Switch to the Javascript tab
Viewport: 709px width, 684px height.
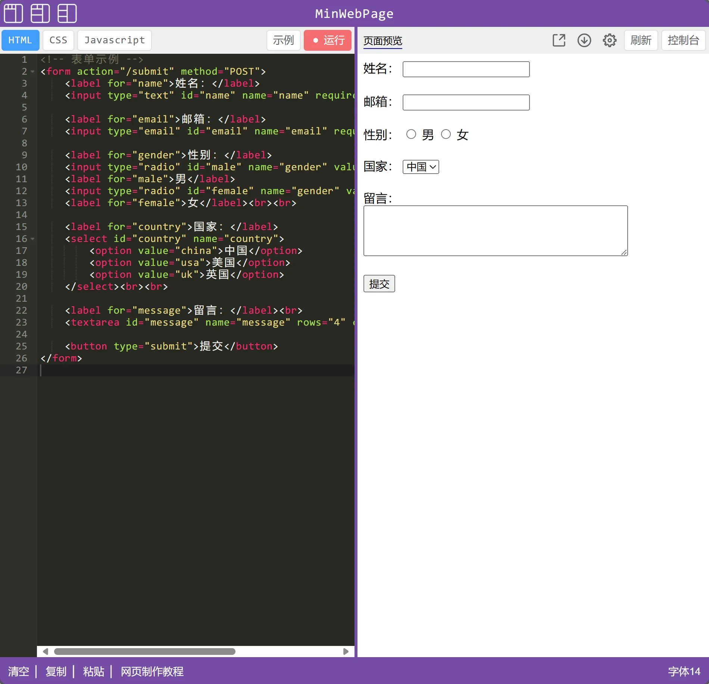115,40
